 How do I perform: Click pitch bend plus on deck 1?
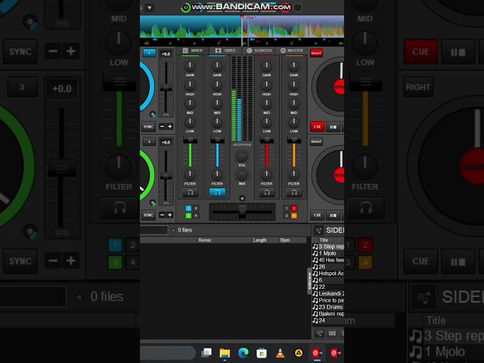[169, 126]
